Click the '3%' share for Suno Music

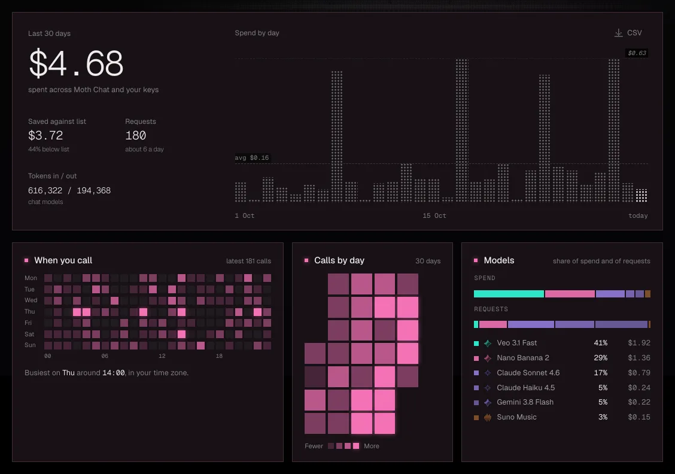603,417
